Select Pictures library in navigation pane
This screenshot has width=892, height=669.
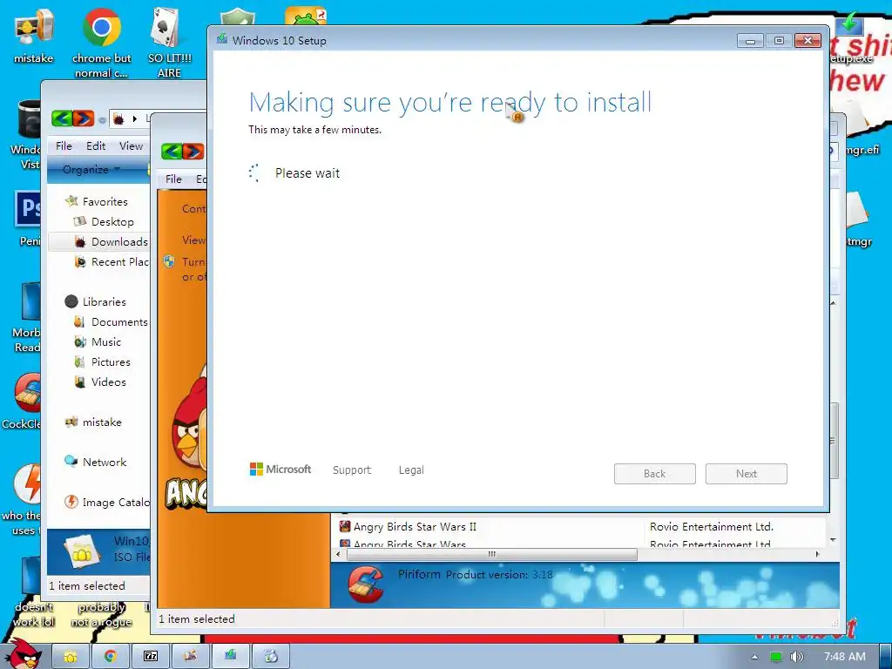coord(111,362)
